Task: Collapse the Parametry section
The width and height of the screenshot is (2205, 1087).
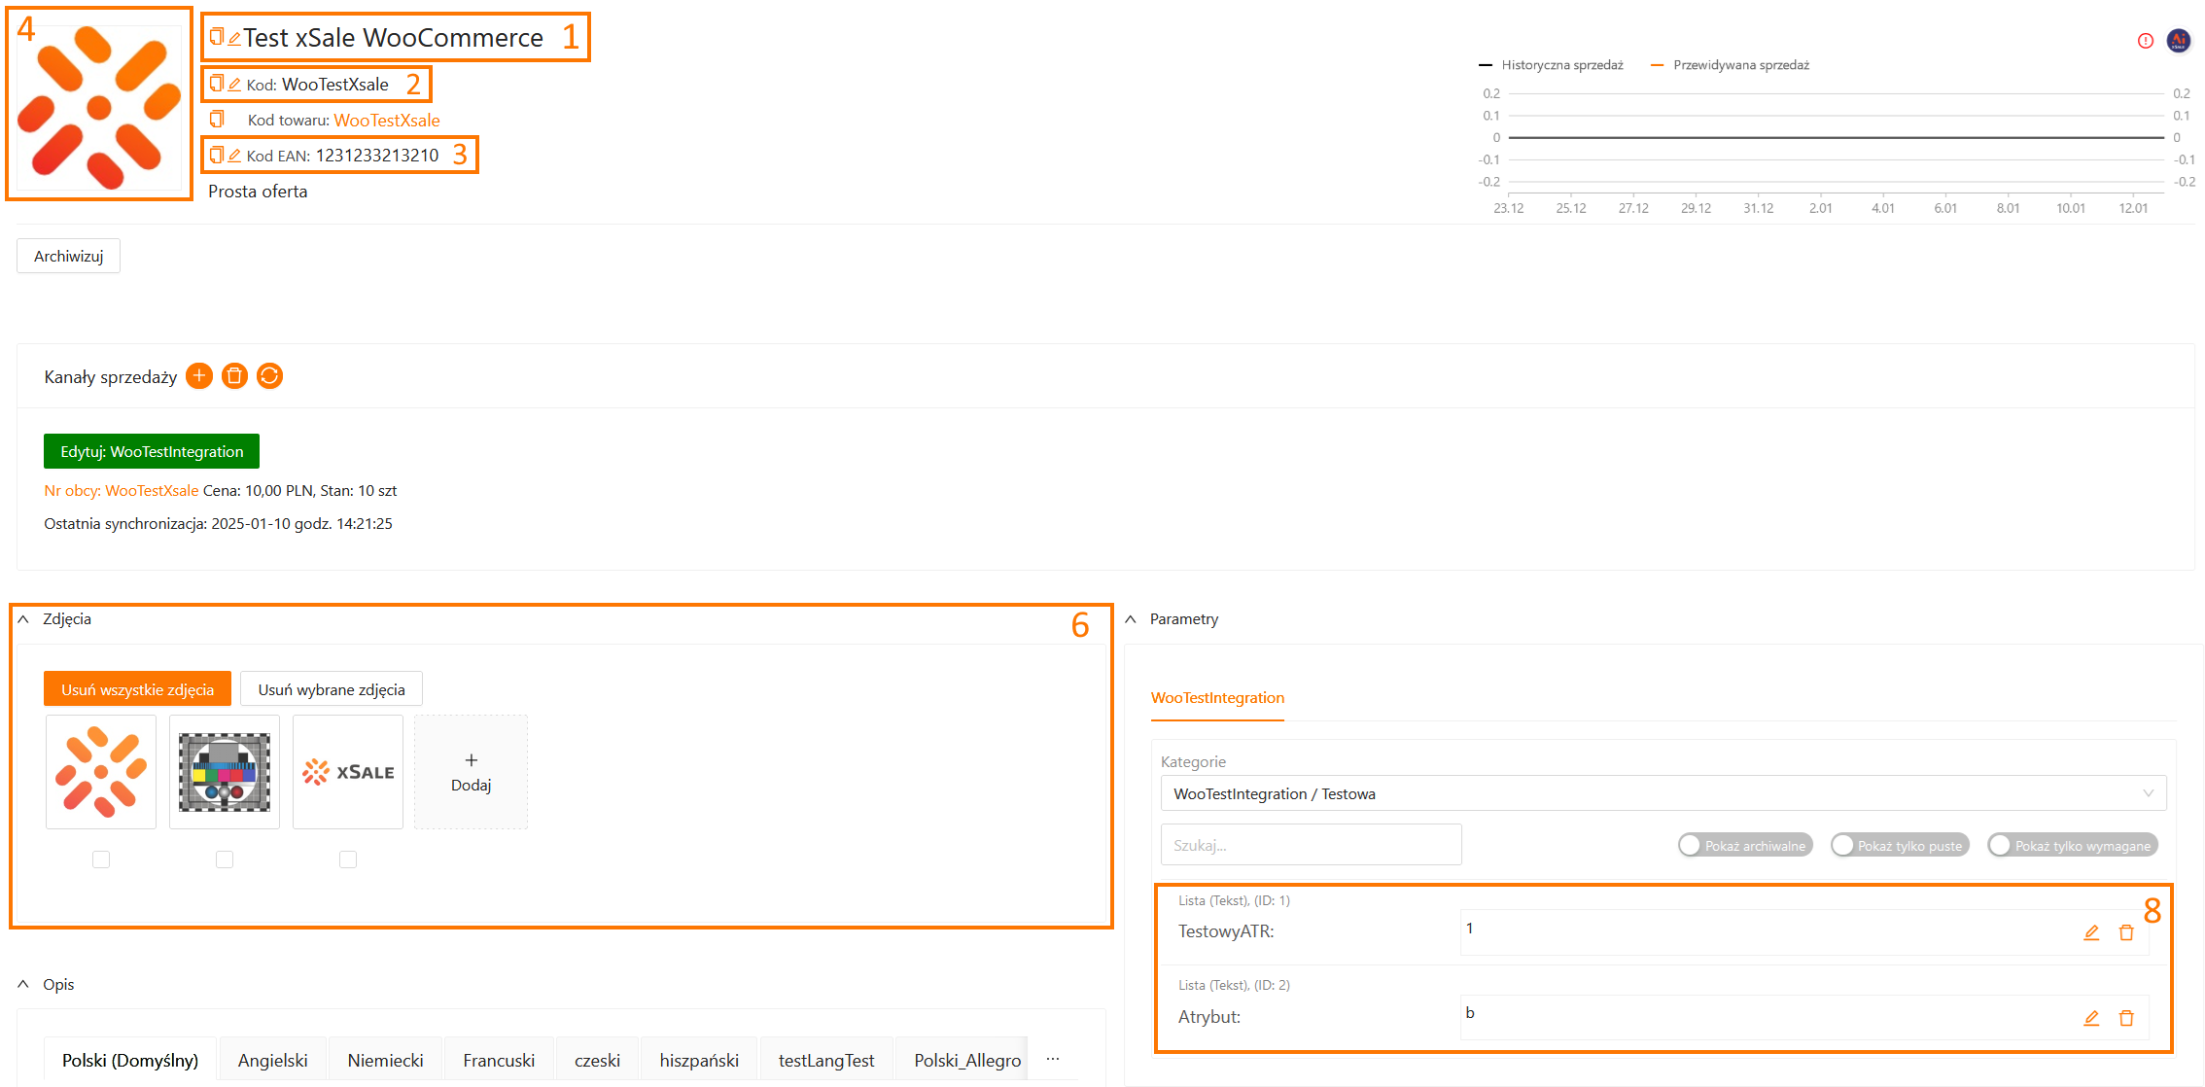Action: pos(1131,619)
